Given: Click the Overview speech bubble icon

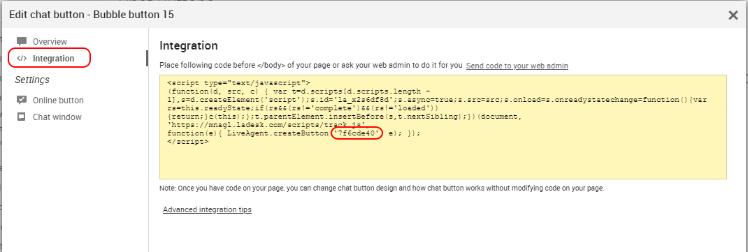Looking at the screenshot, I should [22, 41].
